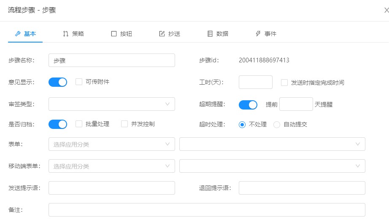Image resolution: width=389 pixels, height=222 pixels.
Task: Open the second 移动端表单 dropdown
Action: click(x=272, y=166)
